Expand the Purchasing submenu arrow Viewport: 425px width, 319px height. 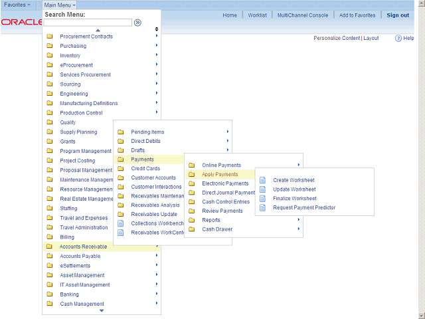[x=157, y=45]
